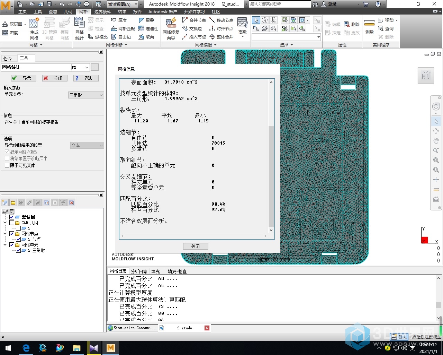Click the Windows Start button
The height and width of the screenshot is (355, 443).
point(8,348)
